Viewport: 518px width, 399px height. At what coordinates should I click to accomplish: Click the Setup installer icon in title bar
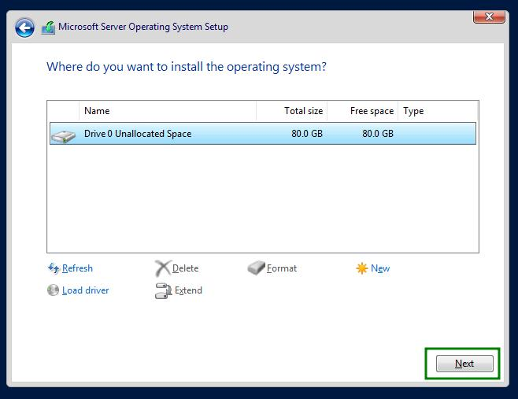point(48,28)
